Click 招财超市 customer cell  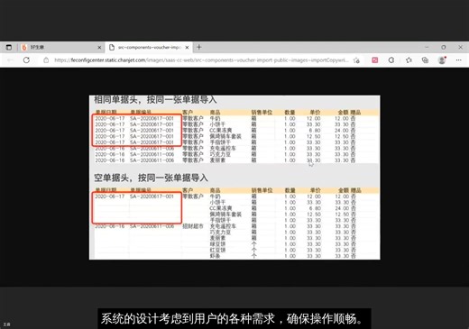pyautogui.click(x=193, y=226)
